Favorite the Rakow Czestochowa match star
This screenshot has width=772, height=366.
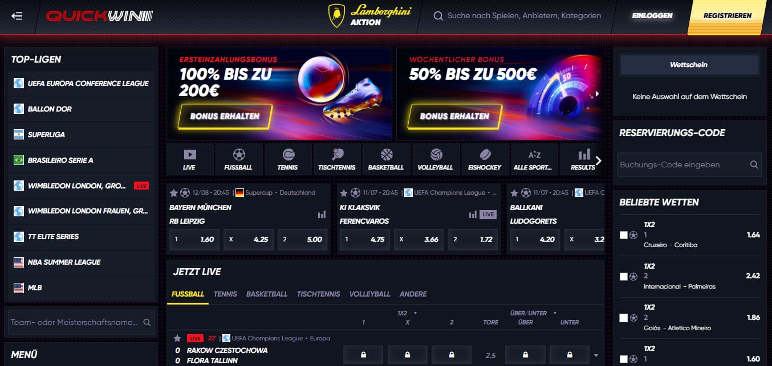pyautogui.click(x=177, y=338)
